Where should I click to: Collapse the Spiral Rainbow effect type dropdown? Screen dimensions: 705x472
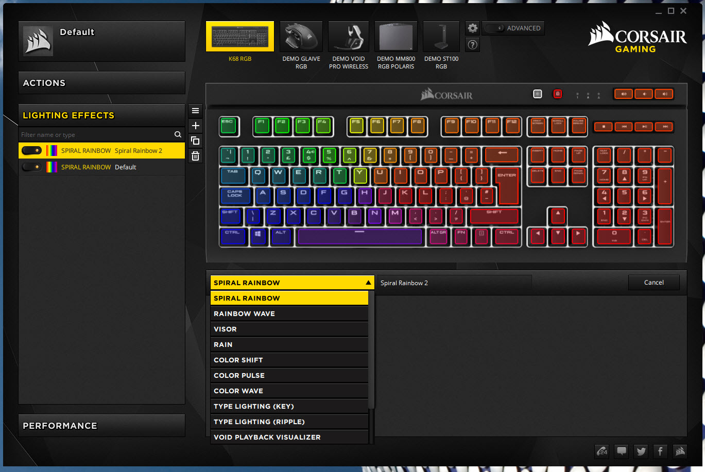pyautogui.click(x=292, y=283)
